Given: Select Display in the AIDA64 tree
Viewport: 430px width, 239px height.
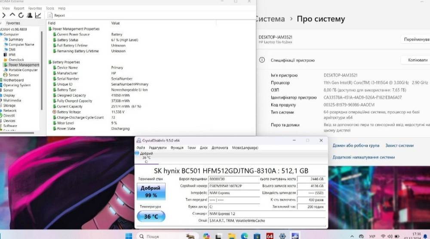Looking at the screenshot, I should 9,95.
